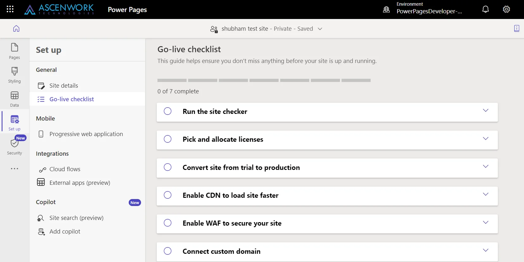Click Enable WAF to secure your site

coord(232,223)
